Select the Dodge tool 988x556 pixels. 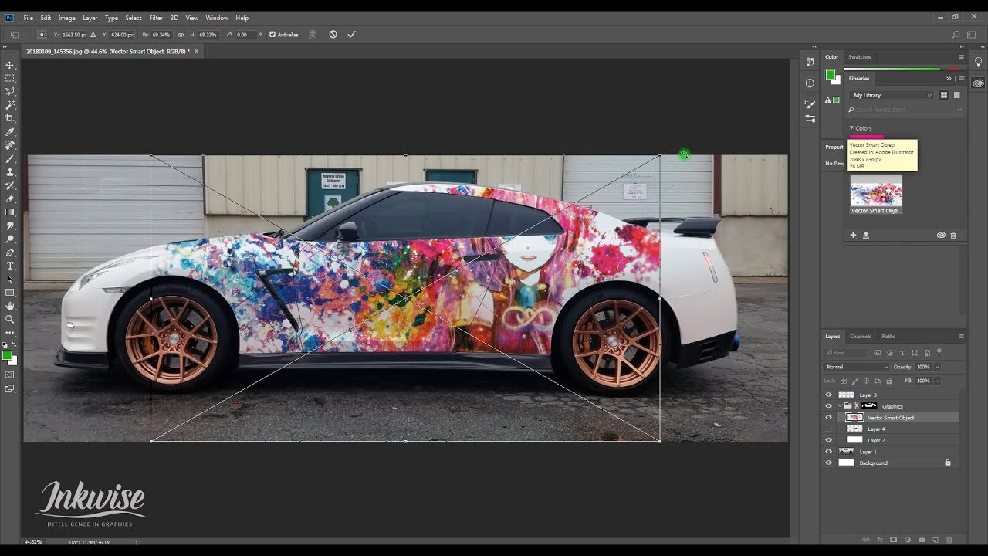pyautogui.click(x=10, y=239)
